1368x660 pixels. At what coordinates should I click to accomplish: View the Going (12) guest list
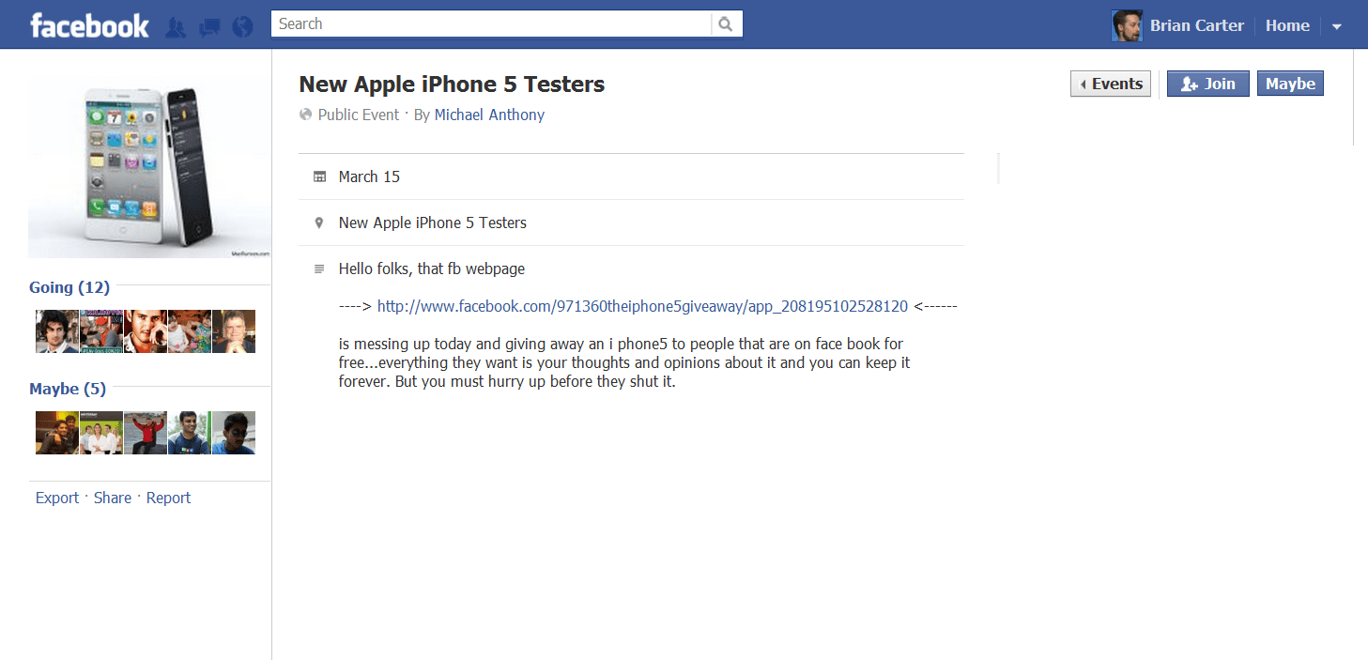tap(69, 287)
